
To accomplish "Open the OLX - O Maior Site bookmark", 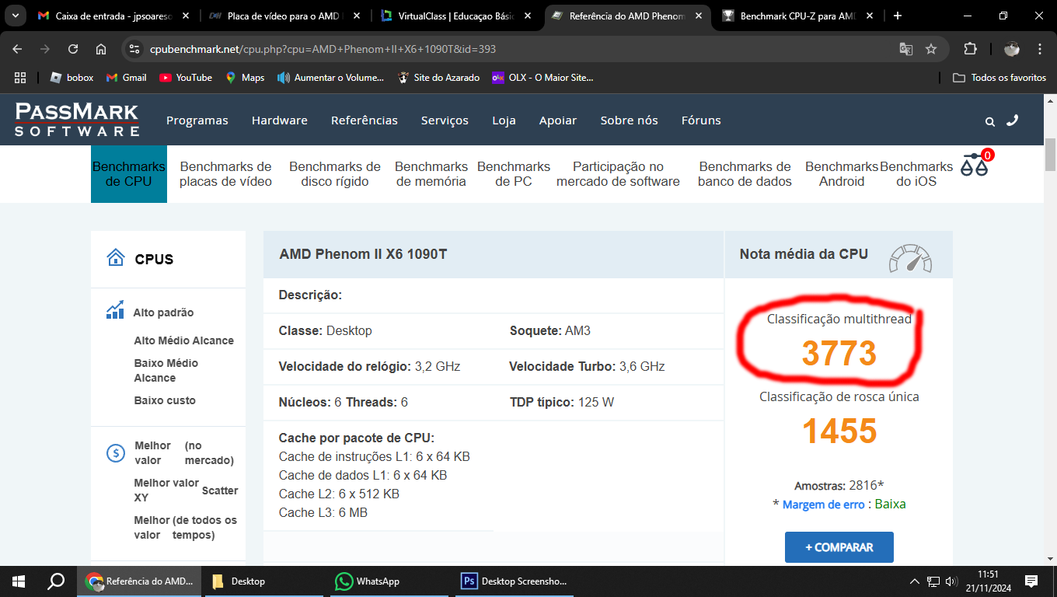I will 542,78.
